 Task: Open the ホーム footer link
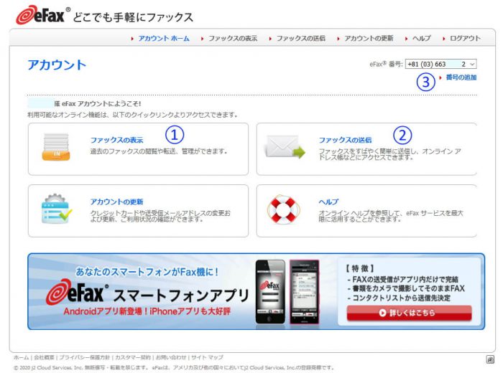(21, 357)
